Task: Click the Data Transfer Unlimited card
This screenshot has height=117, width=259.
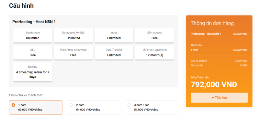Action: [x=114, y=52]
